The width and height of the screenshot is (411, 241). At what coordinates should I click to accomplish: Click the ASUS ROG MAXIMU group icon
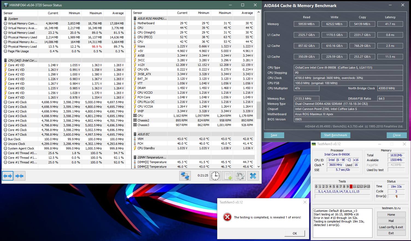click(135, 19)
